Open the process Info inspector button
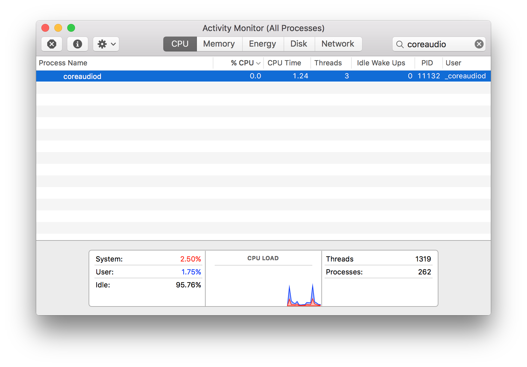 click(x=78, y=44)
